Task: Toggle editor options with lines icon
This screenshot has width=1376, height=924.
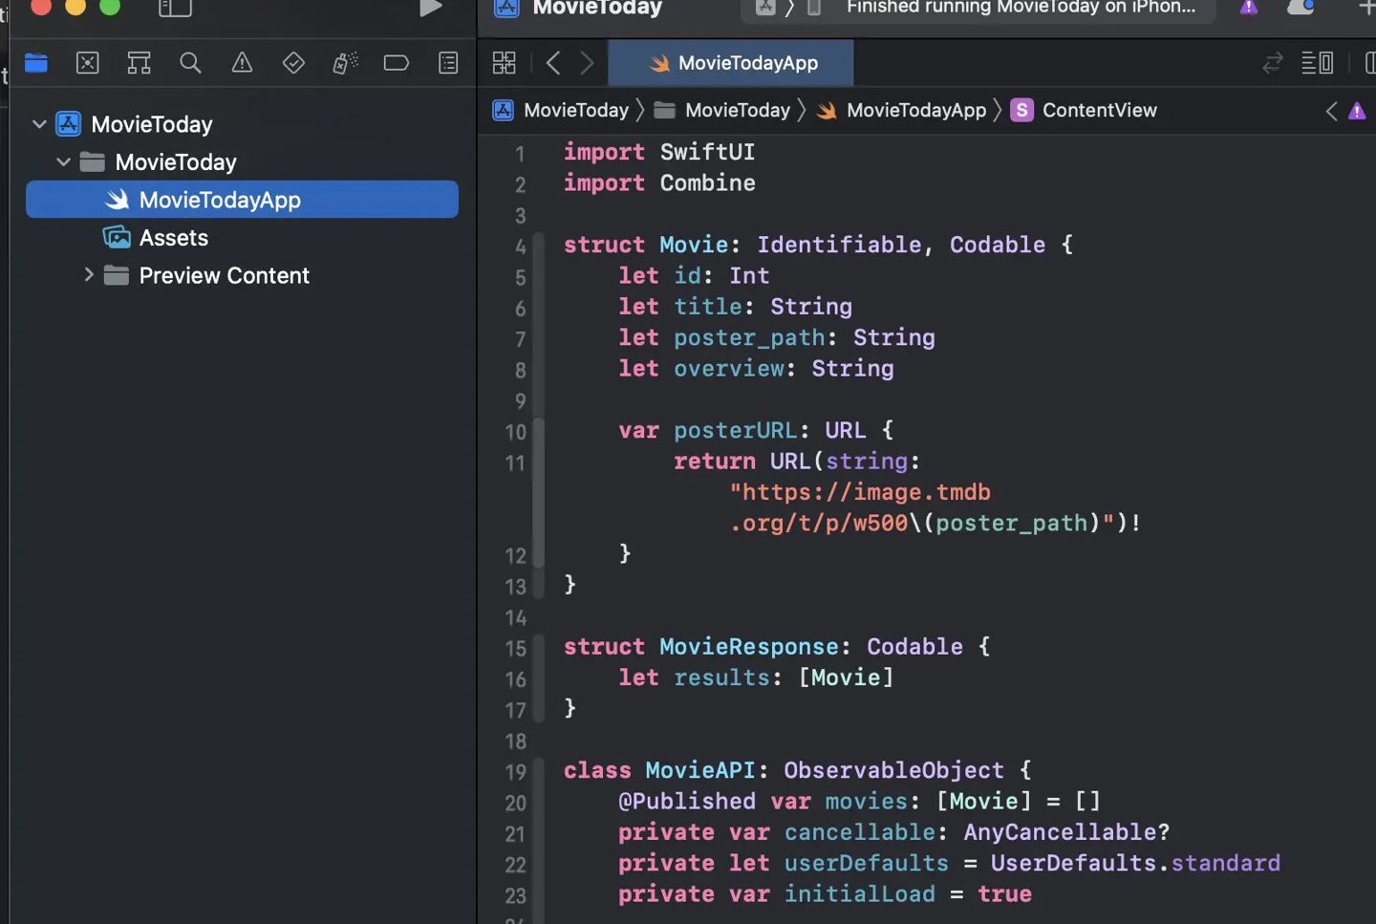Action: 1317,63
